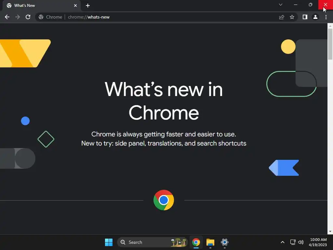This screenshot has height=250, width=333.
Task: Open the side panel icon
Action: click(x=305, y=17)
